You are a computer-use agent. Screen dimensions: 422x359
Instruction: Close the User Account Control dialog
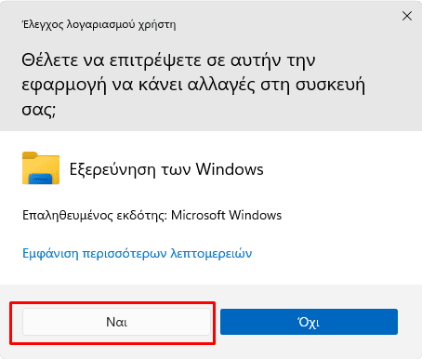407,16
